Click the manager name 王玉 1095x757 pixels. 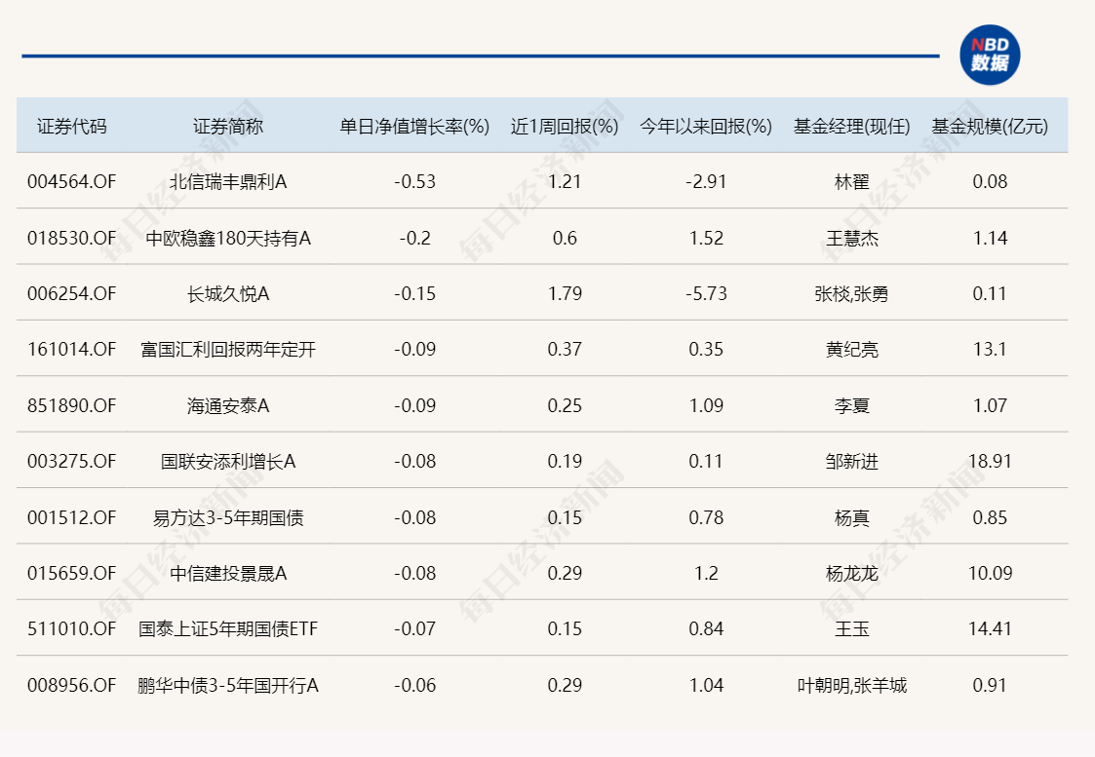[852, 628]
